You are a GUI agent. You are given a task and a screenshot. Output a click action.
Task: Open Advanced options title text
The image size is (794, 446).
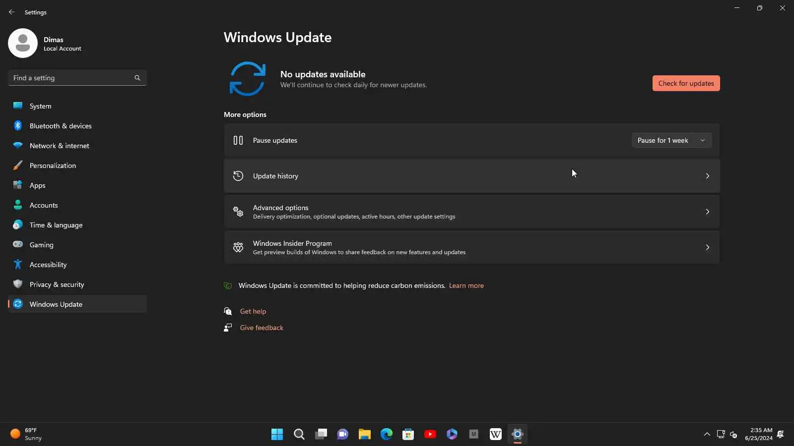[280, 208]
